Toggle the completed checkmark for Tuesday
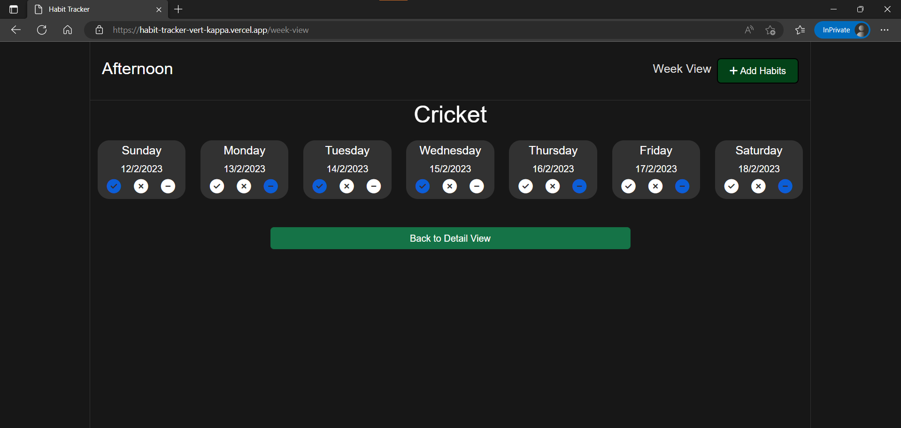Screen dimensions: 901x428 (319, 186)
